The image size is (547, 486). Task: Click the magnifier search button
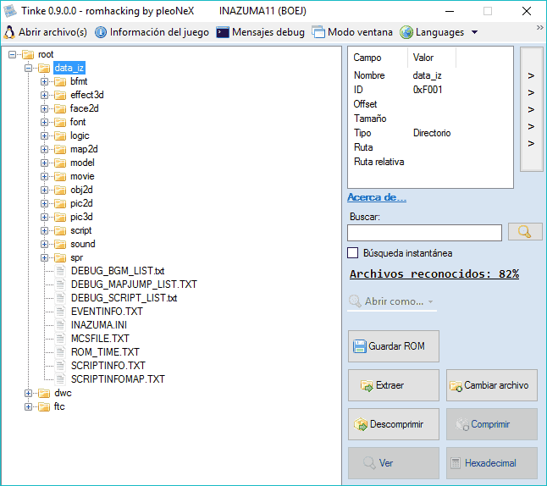525,232
